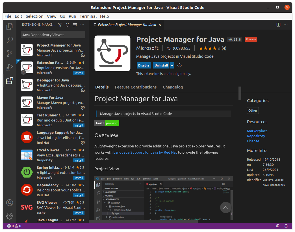
Task: Click the Language Support for Java link
Action: click(x=145, y=152)
